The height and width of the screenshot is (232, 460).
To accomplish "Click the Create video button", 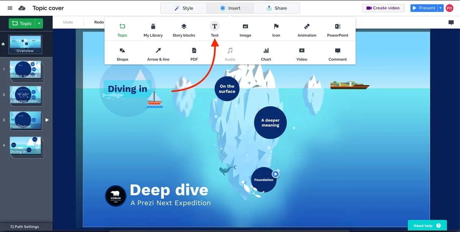I will 383,8.
